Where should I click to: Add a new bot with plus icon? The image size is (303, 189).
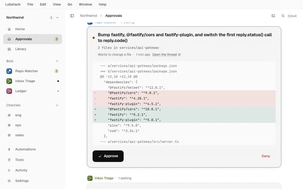pyautogui.click(x=57, y=61)
